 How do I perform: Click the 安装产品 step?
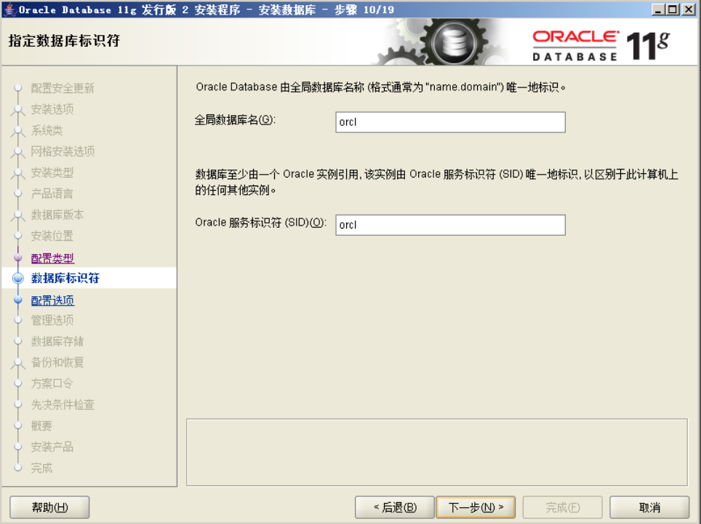point(52,447)
